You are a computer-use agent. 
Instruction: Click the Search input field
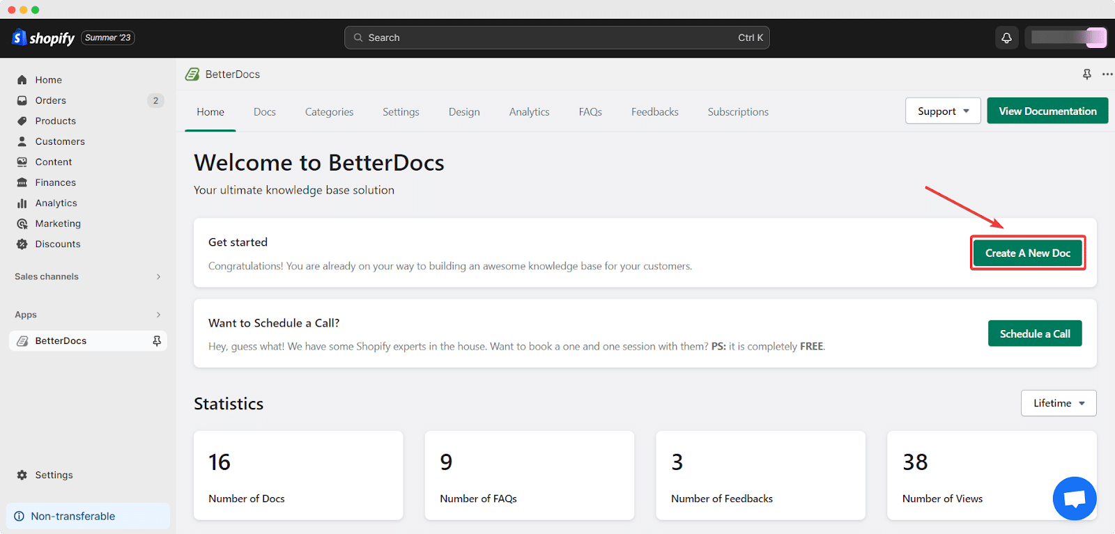point(557,38)
